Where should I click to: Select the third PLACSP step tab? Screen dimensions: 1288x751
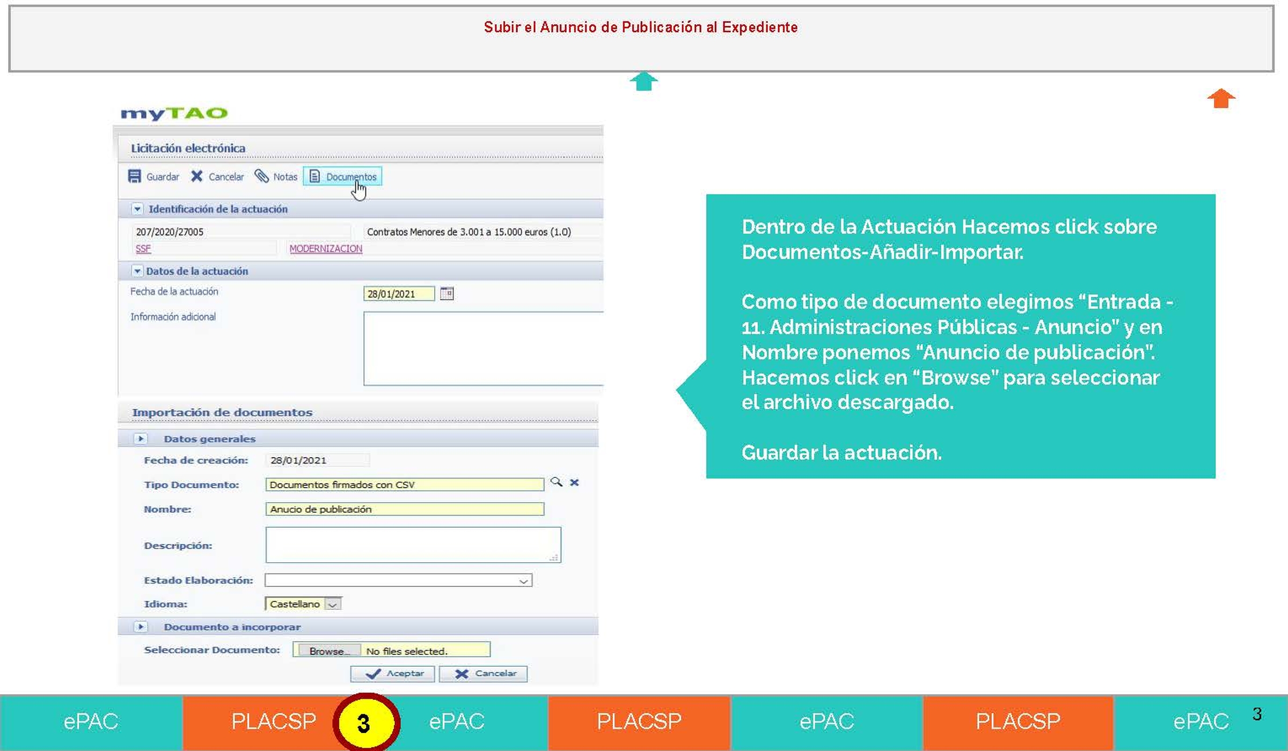(x=1018, y=722)
